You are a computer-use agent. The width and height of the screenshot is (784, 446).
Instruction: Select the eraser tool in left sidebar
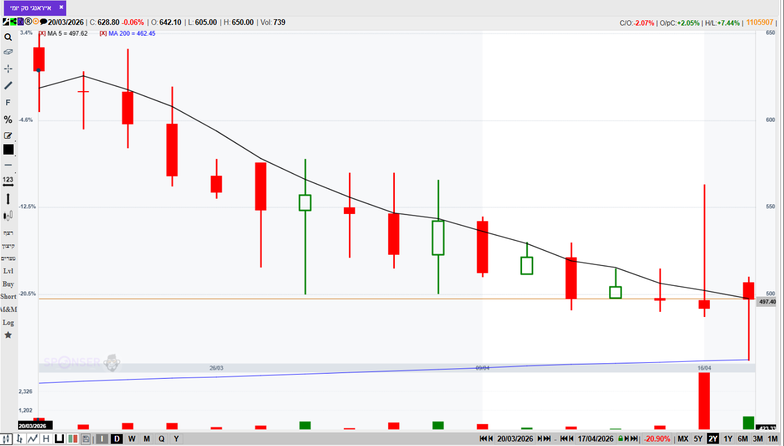8,52
